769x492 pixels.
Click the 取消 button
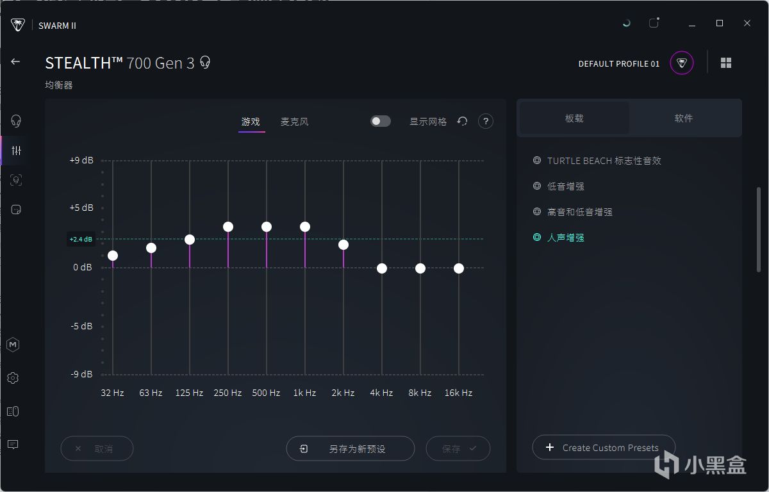(x=97, y=448)
